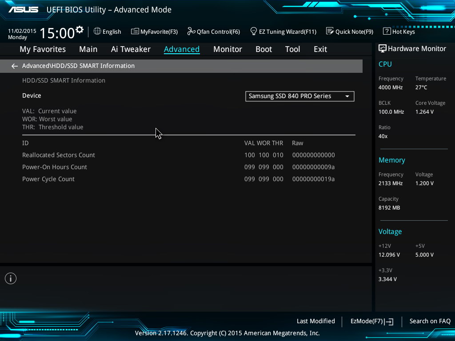Select the Boot tab
The image size is (455, 341).
pyautogui.click(x=263, y=49)
